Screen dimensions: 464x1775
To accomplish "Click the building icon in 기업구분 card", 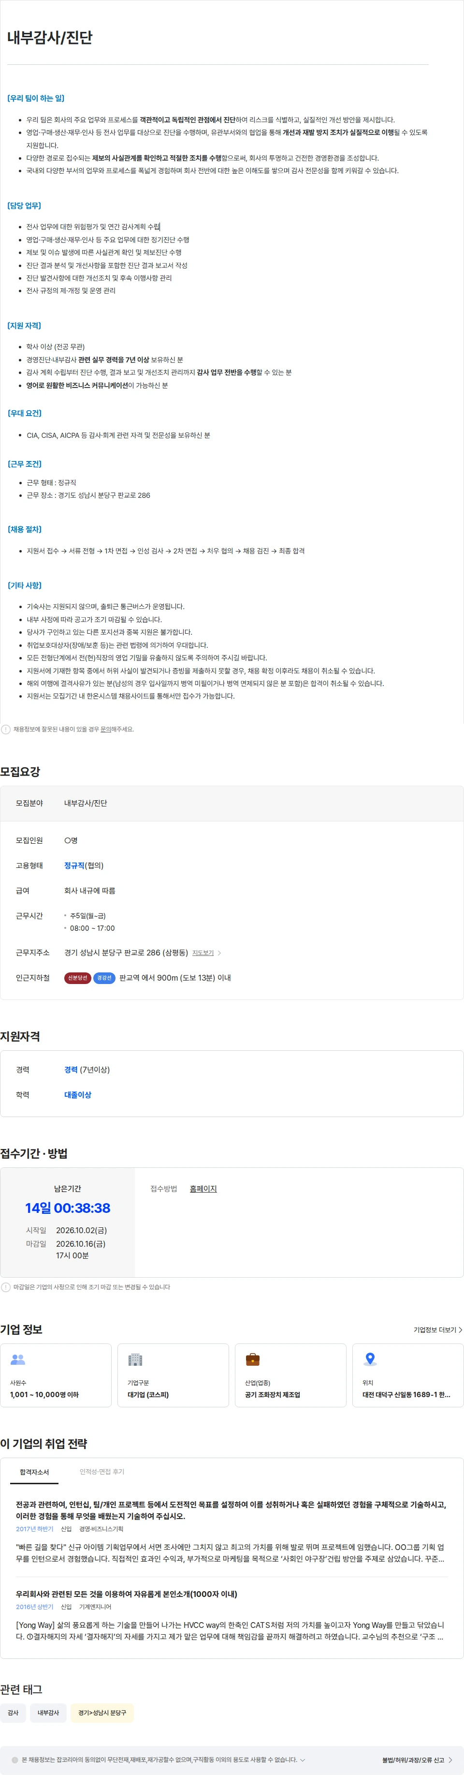I will 135,1359.
